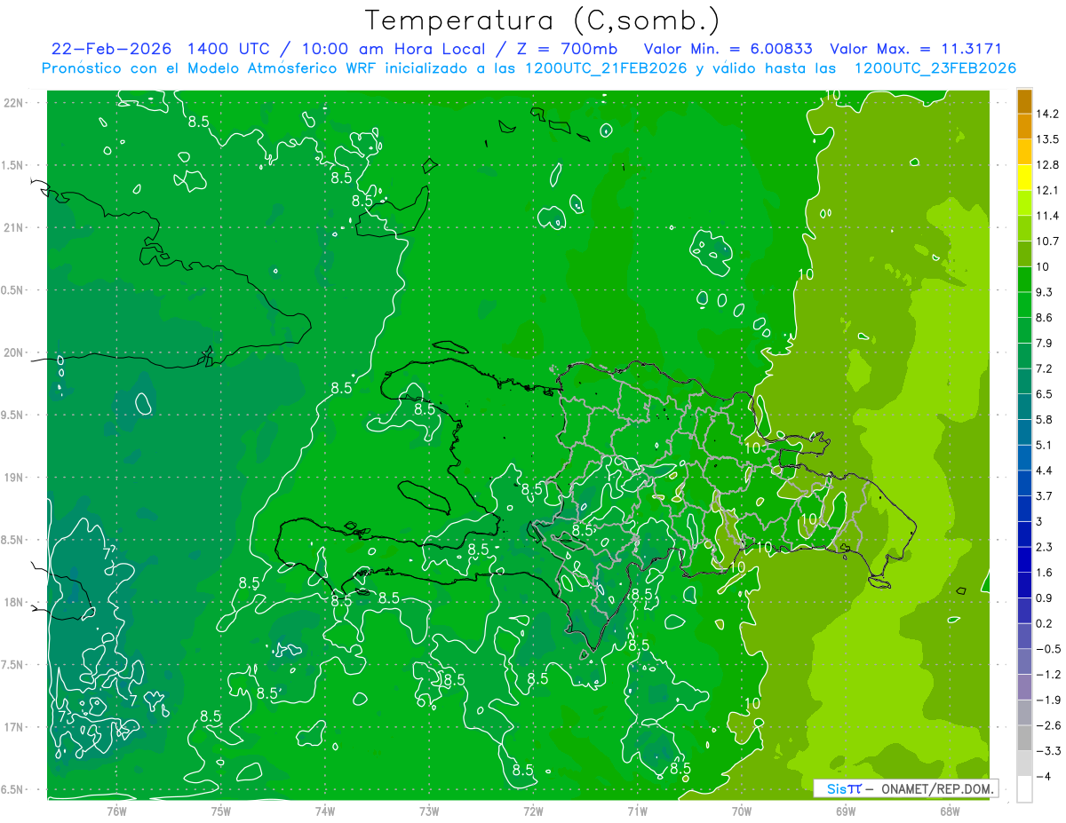Click the "68W" longitude axis label
Image resolution: width=1066 pixels, height=823 pixels.
pyautogui.click(x=950, y=812)
